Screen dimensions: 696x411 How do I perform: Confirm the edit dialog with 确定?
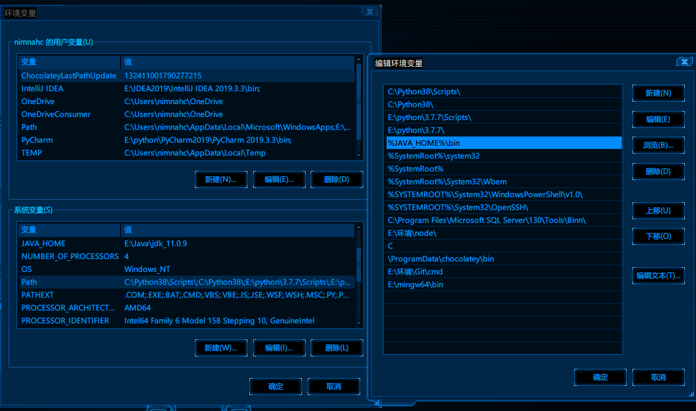click(x=600, y=377)
